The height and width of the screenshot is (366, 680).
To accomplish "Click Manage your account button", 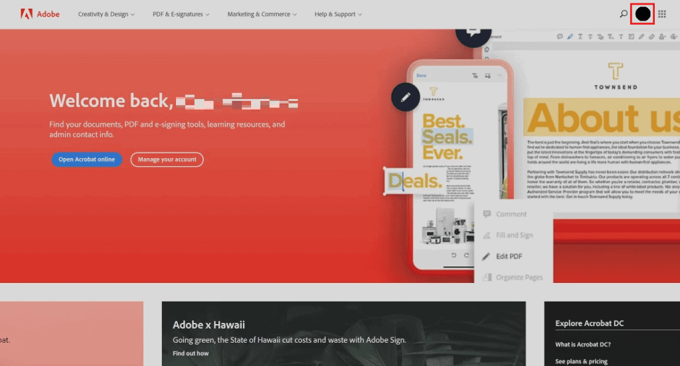I will pyautogui.click(x=167, y=159).
